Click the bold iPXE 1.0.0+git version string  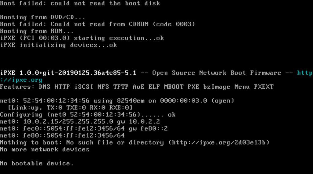(x=68, y=73)
